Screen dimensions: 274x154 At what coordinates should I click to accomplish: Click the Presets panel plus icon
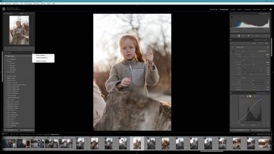(x=33, y=53)
